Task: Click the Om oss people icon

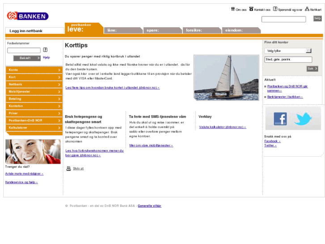Action: click(233, 9)
